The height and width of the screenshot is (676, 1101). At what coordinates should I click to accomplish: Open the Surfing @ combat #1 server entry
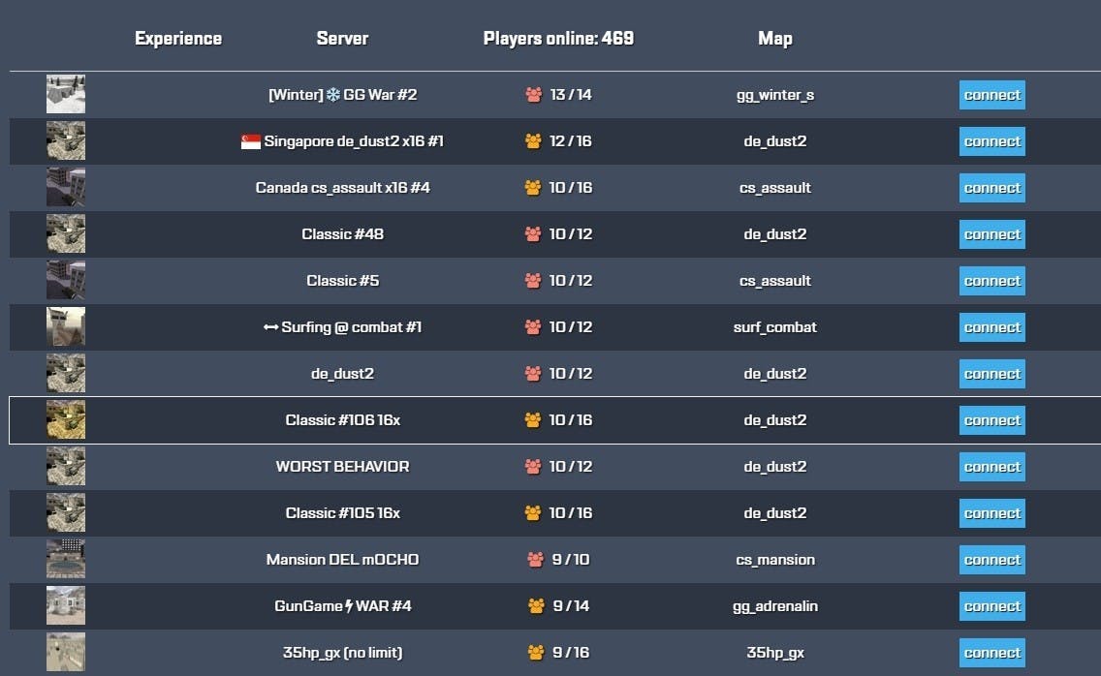[x=342, y=327]
